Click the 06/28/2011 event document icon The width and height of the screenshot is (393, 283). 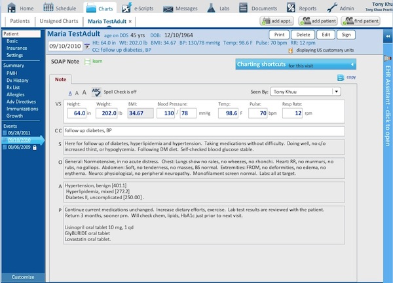coord(5,133)
